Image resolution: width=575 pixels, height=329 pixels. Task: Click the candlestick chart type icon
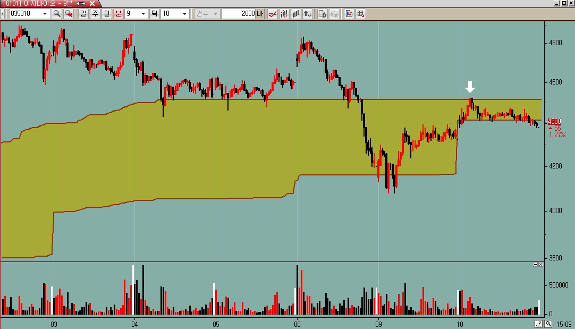[284, 14]
